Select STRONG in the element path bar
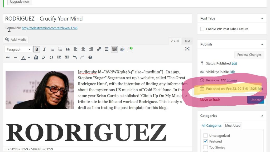This screenshot has width=270, height=152. [37, 149]
